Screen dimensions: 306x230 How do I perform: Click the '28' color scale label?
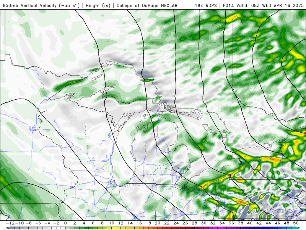click(194, 223)
